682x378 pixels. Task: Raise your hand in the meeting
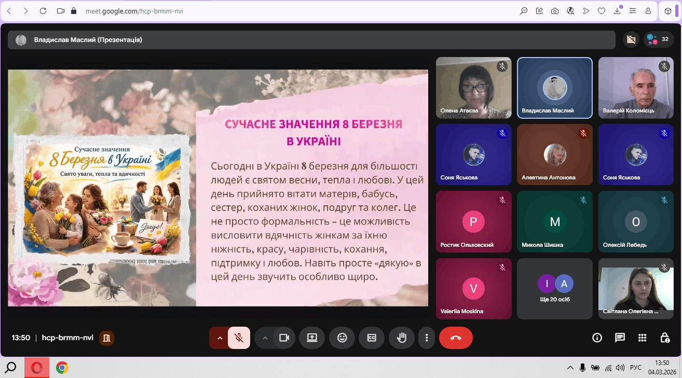tap(401, 338)
